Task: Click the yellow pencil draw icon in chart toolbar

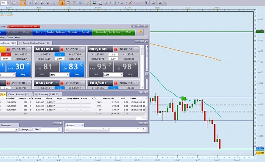Action: click(87, 3)
